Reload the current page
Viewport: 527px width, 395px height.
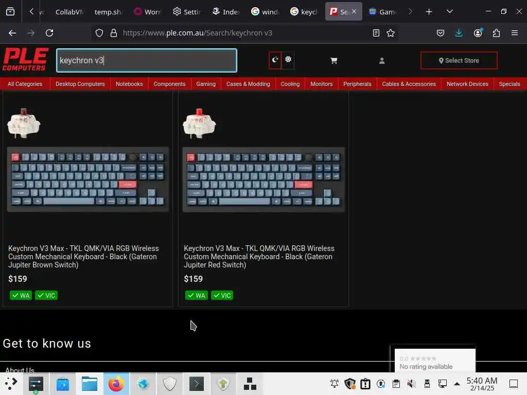pos(49,33)
